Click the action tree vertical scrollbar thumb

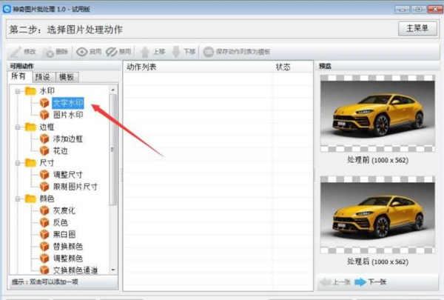pyautogui.click(x=113, y=150)
